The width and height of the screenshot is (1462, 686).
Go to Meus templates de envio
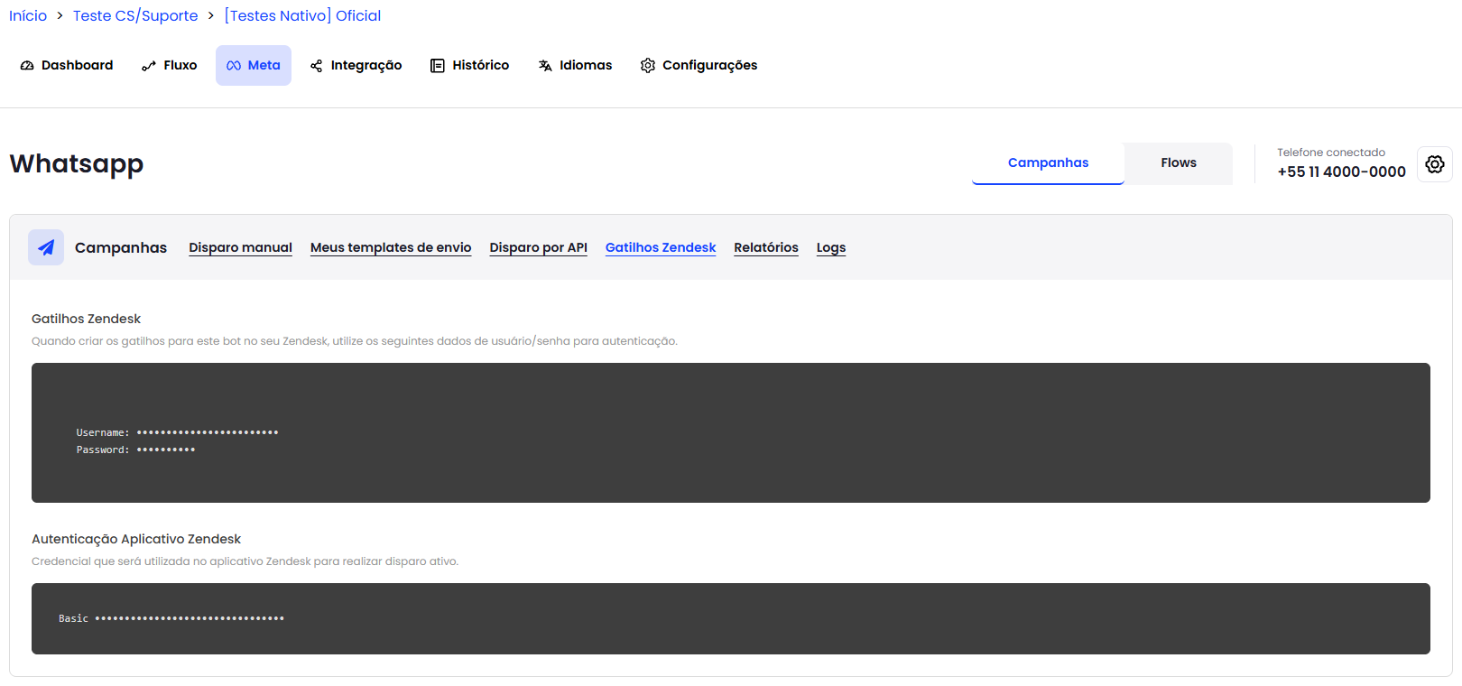point(391,247)
